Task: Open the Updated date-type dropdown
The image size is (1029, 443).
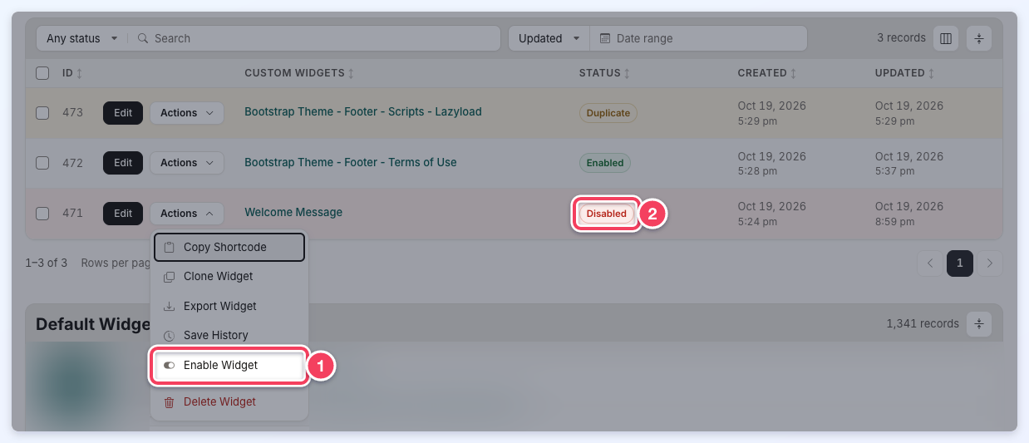Action: [x=549, y=38]
